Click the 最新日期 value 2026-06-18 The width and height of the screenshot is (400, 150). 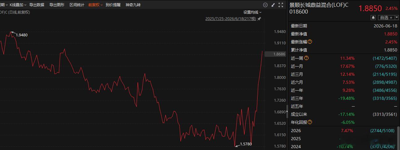click(386, 26)
